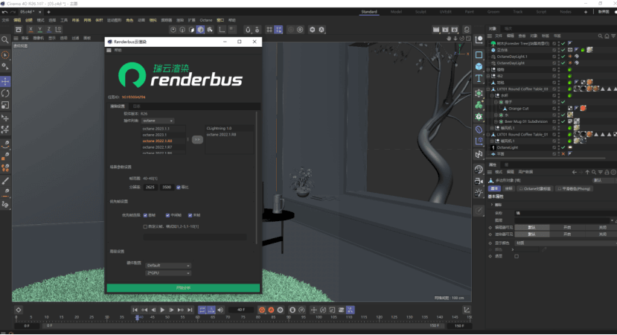617x335 pixels.
Task: Click the Render to Picture Viewer clapper icon
Action: click(445, 30)
